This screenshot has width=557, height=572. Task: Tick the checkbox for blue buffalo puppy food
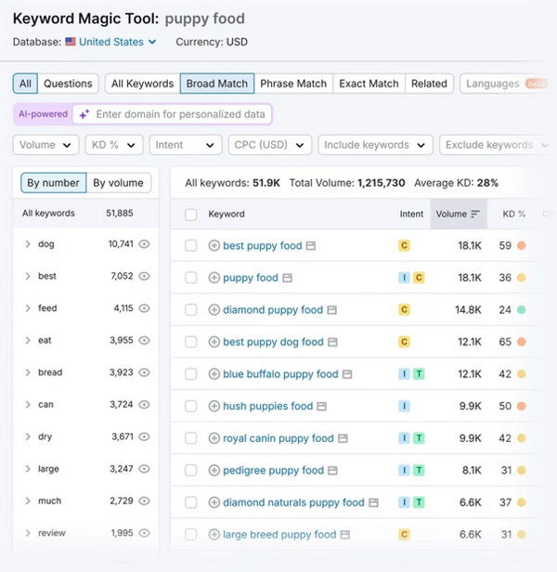(191, 374)
